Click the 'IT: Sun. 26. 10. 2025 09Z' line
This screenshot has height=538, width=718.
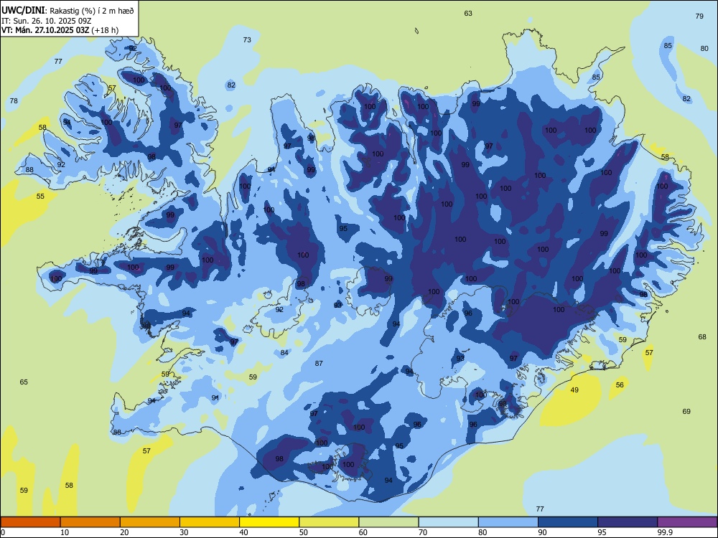[46, 21]
